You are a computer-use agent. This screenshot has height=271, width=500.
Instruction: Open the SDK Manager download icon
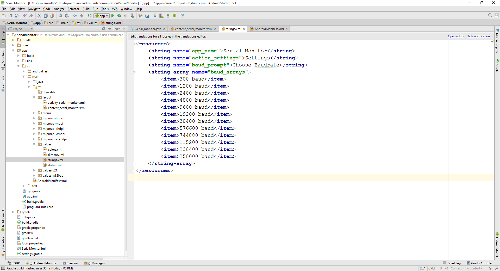[x=168, y=16]
